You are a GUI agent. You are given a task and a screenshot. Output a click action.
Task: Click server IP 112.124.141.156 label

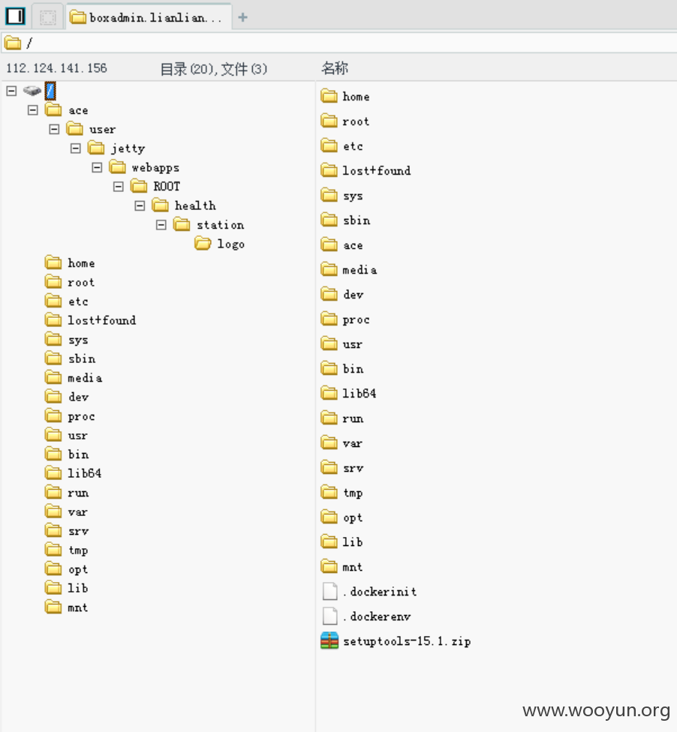[56, 68]
